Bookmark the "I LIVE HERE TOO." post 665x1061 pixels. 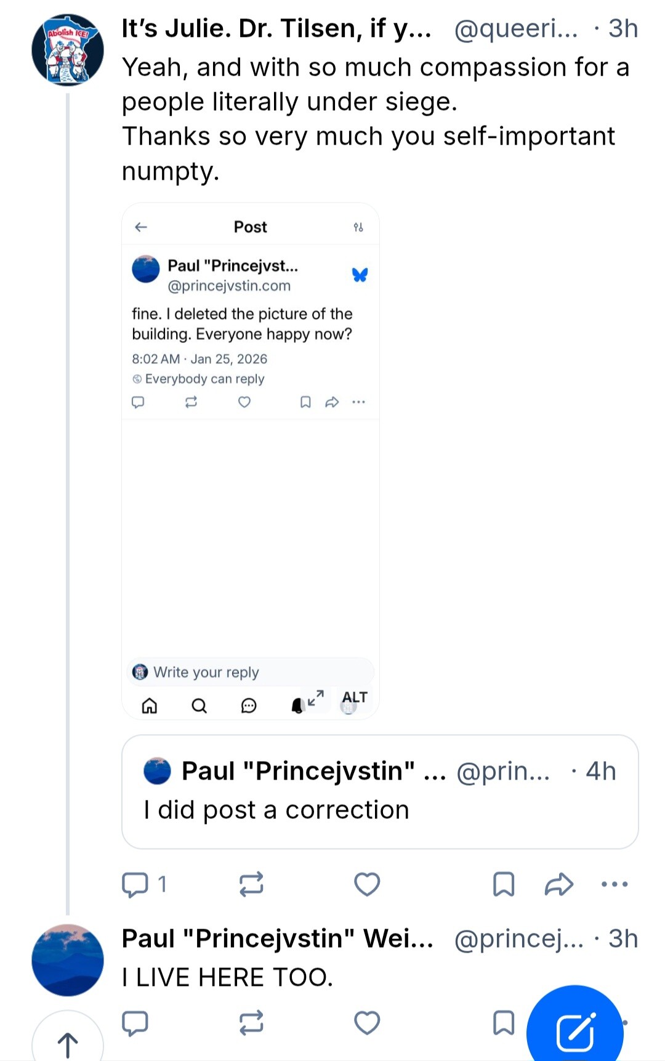point(504,1023)
